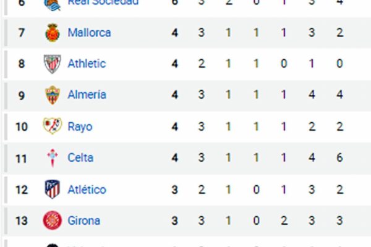The width and height of the screenshot is (371, 247).
Task: Go to the Almería team page
Action: point(87,95)
